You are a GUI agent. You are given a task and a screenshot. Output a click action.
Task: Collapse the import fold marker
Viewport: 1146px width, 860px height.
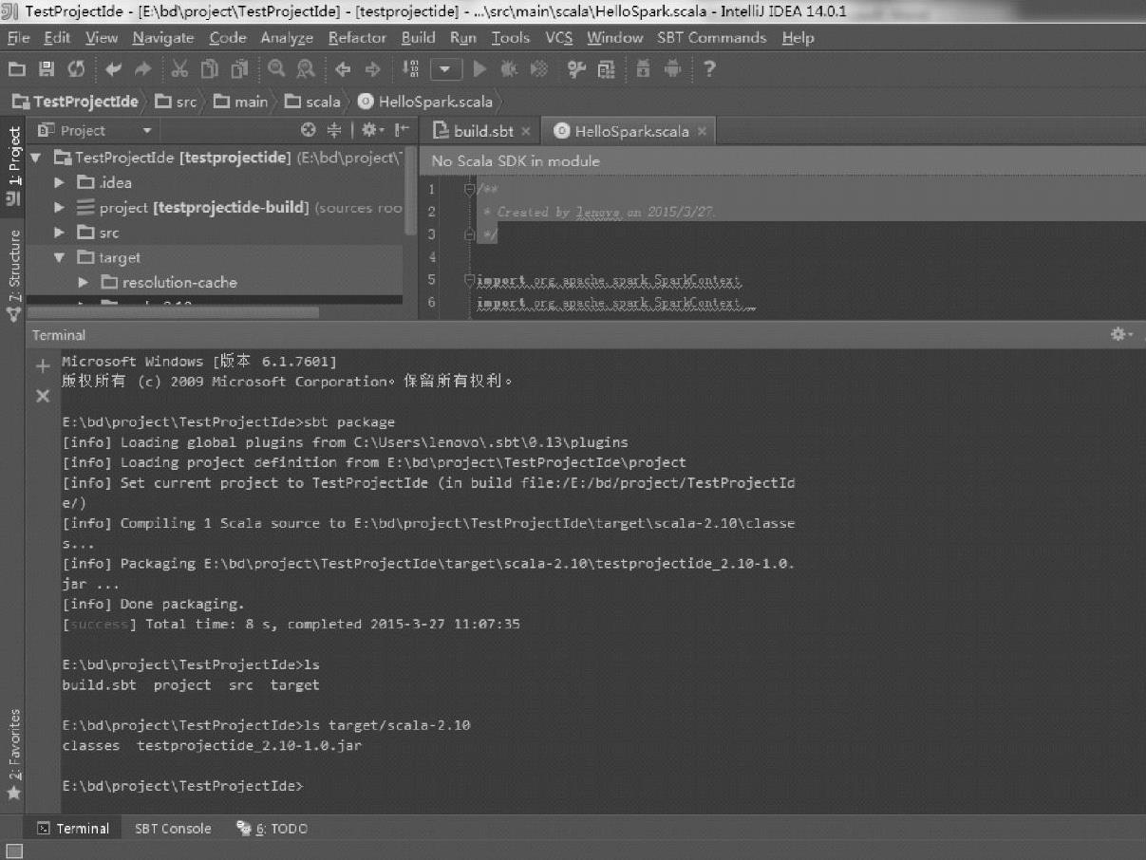[x=469, y=280]
